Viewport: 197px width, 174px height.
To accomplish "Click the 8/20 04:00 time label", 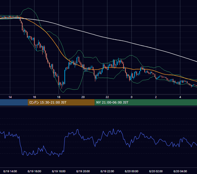I will click(180, 171).
